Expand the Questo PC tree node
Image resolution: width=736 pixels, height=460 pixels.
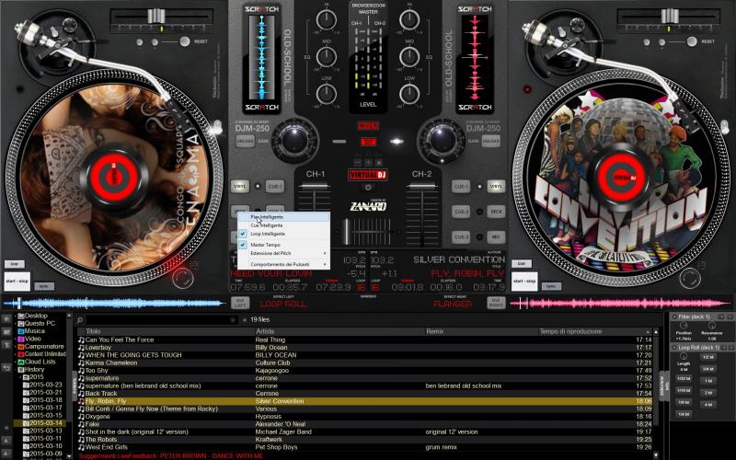click(15, 324)
